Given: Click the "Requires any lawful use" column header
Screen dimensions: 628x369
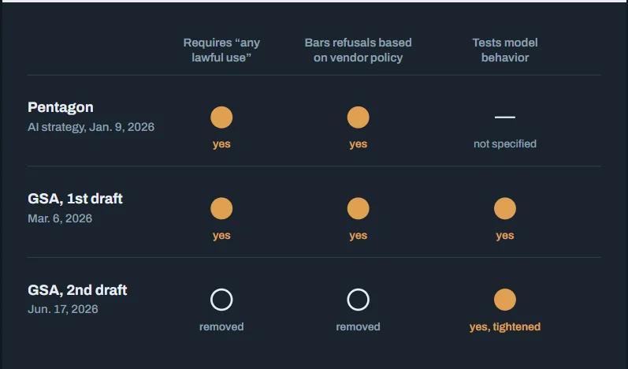Looking at the screenshot, I should (221, 50).
